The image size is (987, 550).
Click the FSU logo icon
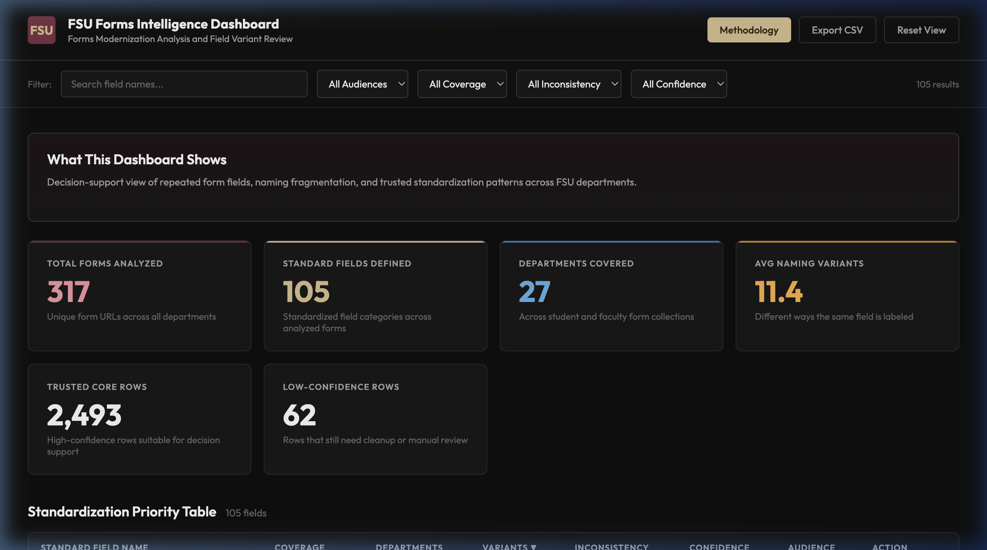point(42,30)
